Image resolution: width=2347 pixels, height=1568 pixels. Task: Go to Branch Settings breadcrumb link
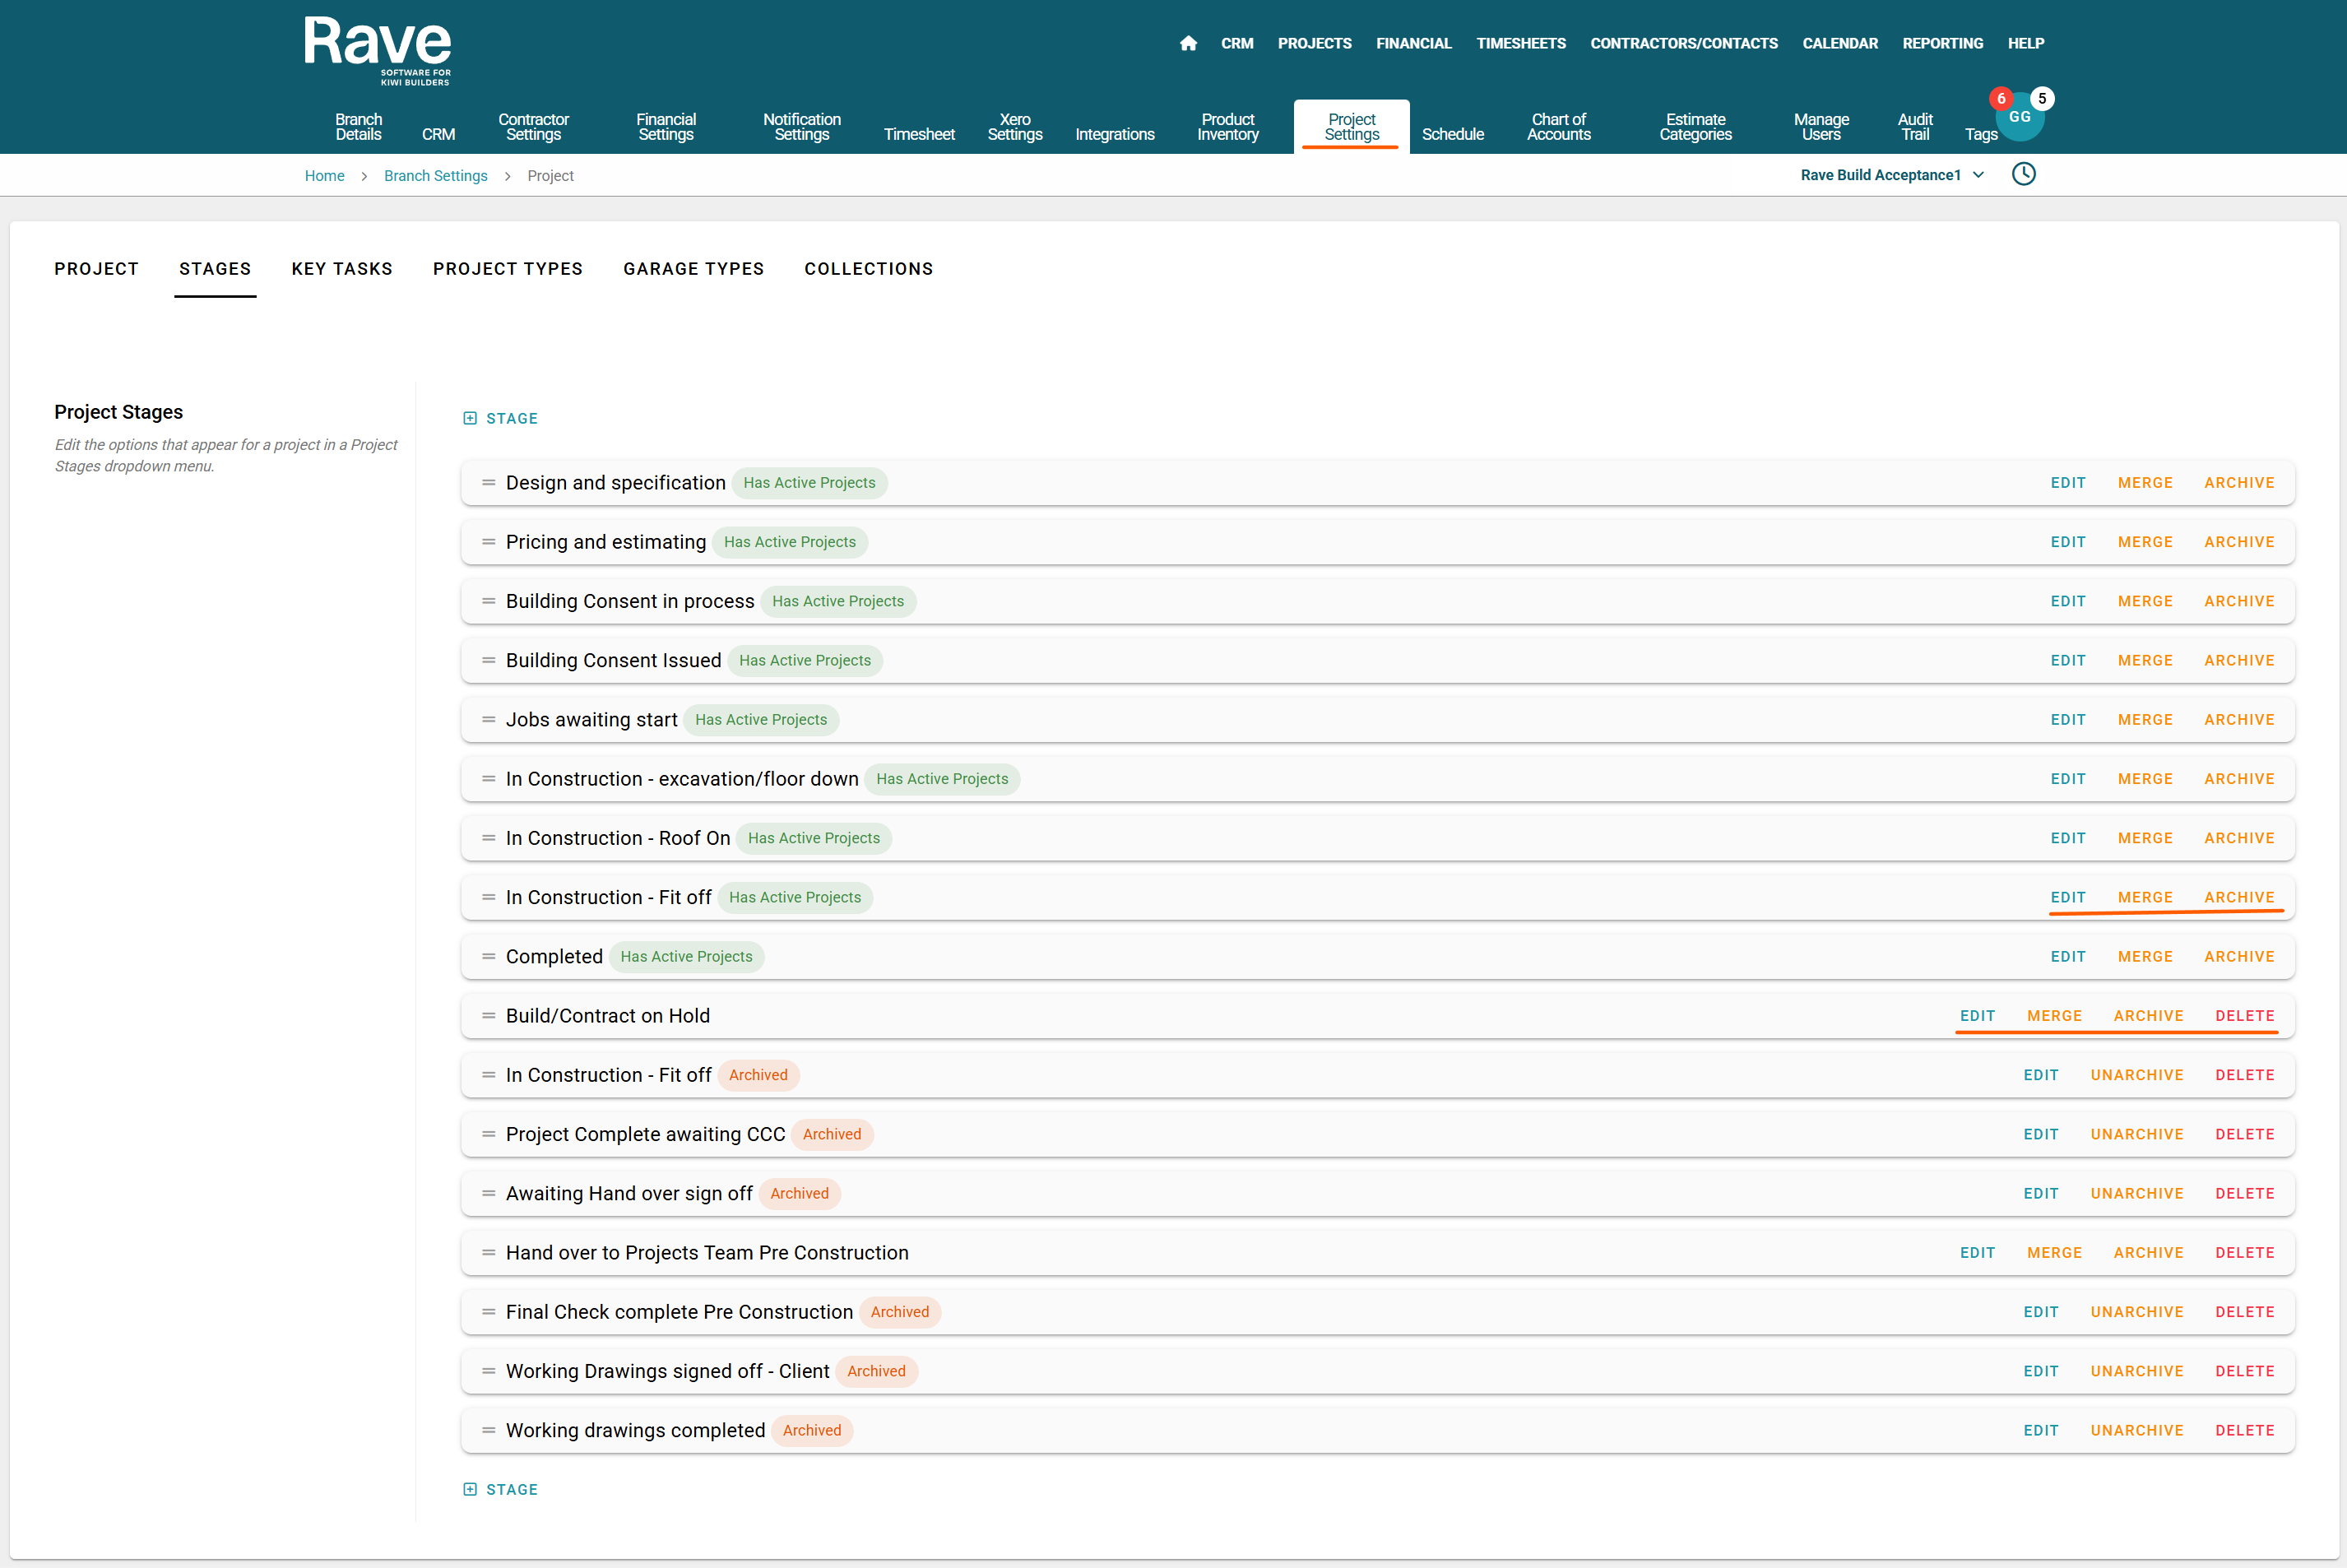tap(436, 176)
